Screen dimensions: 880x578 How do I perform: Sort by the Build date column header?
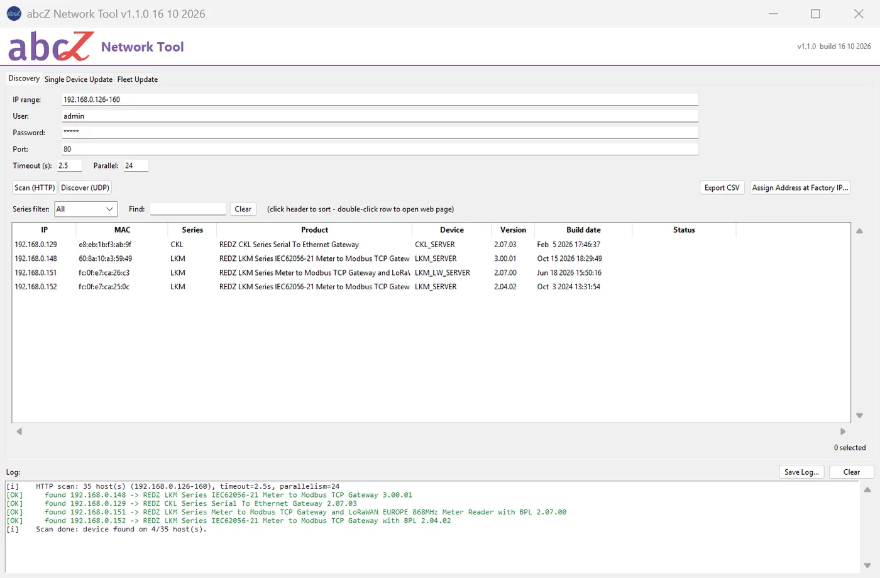coord(583,230)
